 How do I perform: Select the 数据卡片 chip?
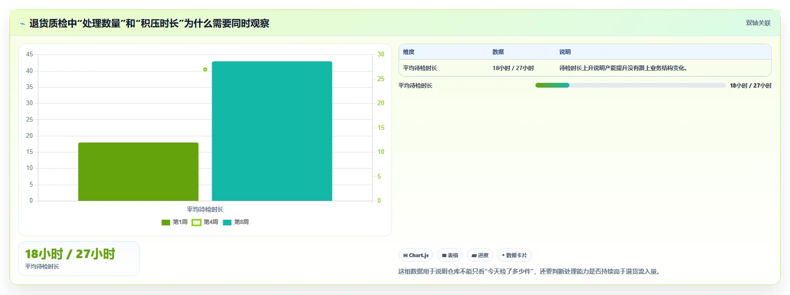[x=515, y=255]
